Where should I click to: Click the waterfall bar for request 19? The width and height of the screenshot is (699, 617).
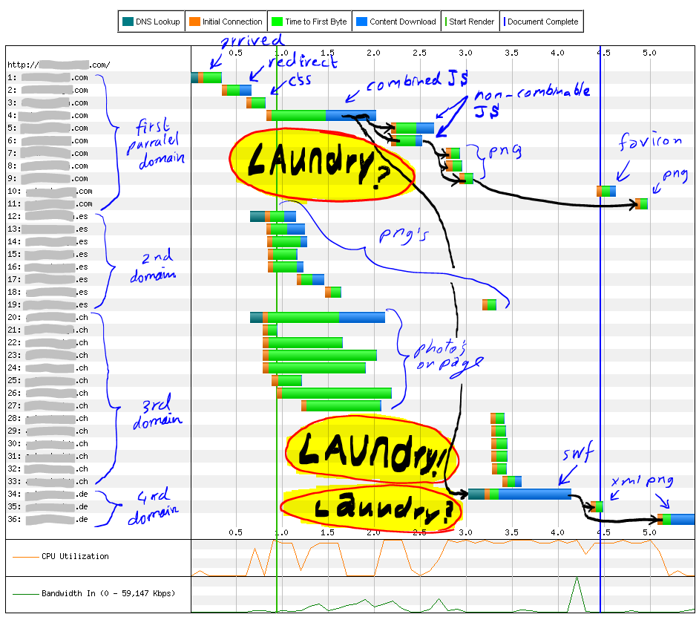489,304
